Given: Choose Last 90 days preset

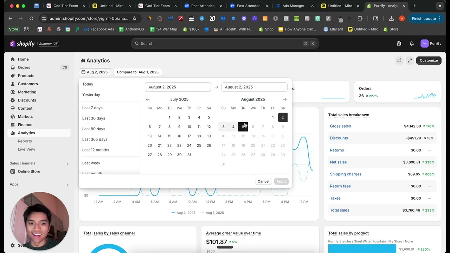Looking at the screenshot, I should pos(94,129).
